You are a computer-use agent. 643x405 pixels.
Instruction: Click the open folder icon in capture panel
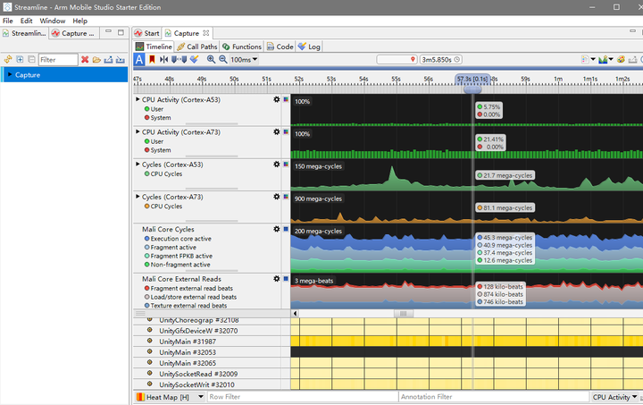point(96,60)
